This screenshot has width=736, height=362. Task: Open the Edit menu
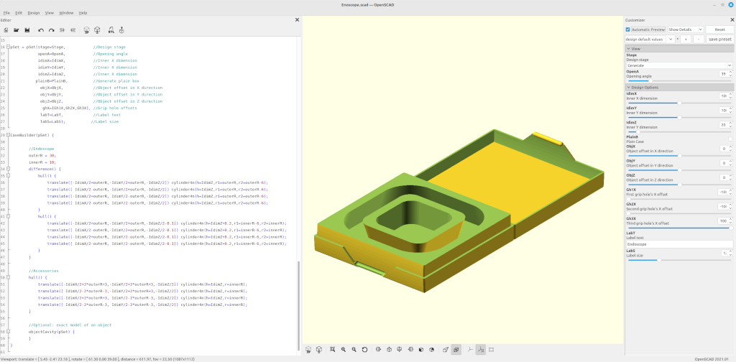tap(19, 13)
